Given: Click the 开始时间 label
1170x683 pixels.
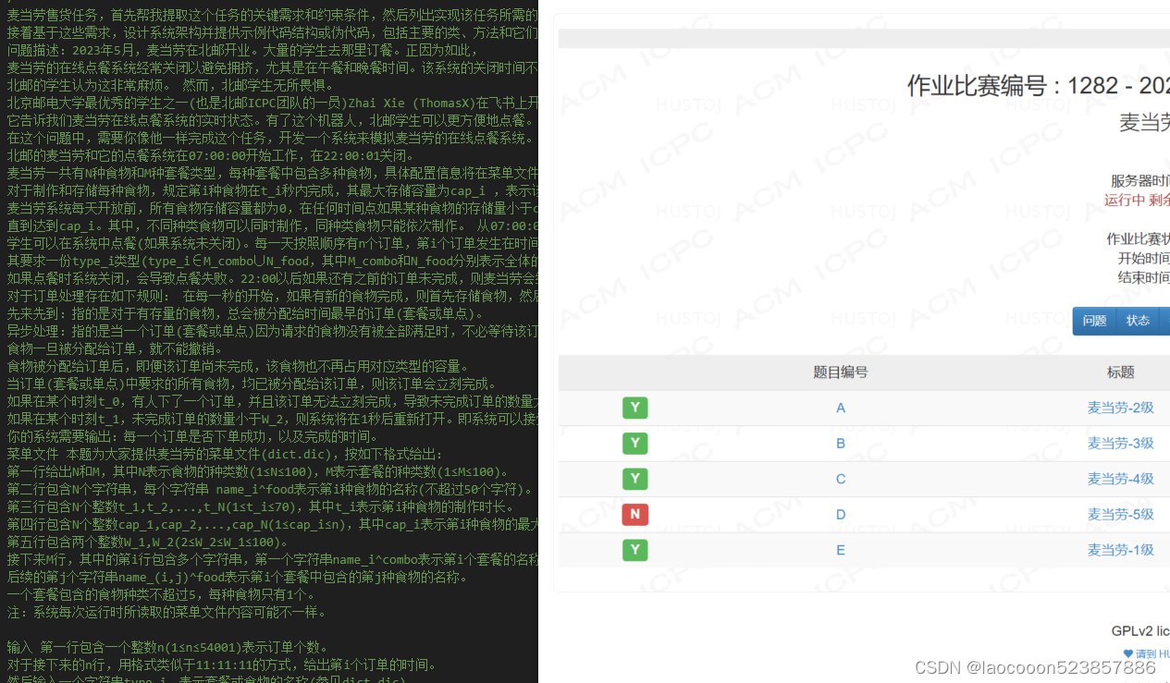Looking at the screenshot, I should point(1144,258).
